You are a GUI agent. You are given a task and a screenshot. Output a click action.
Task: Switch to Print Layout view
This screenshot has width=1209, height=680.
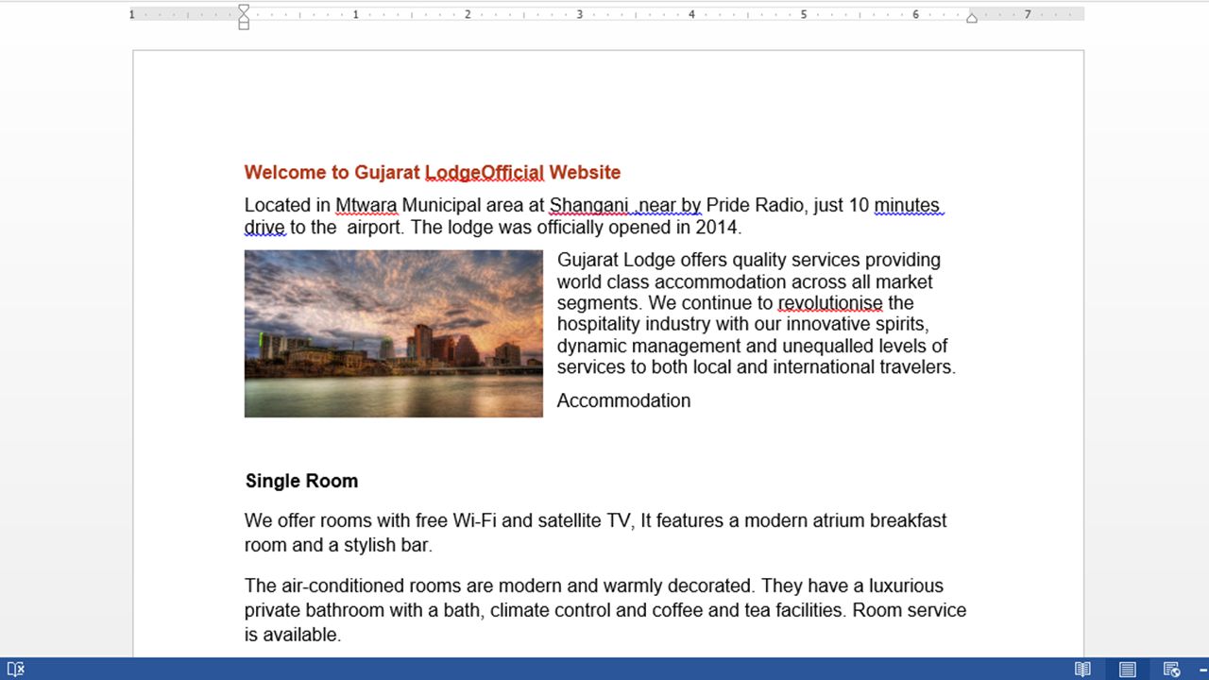point(1127,669)
